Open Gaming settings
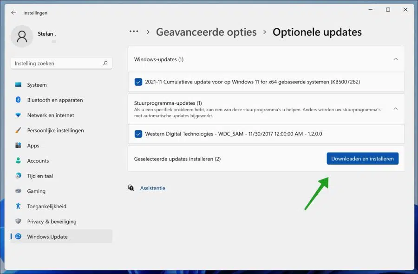Image resolution: width=418 pixels, height=274 pixels. coord(61,191)
